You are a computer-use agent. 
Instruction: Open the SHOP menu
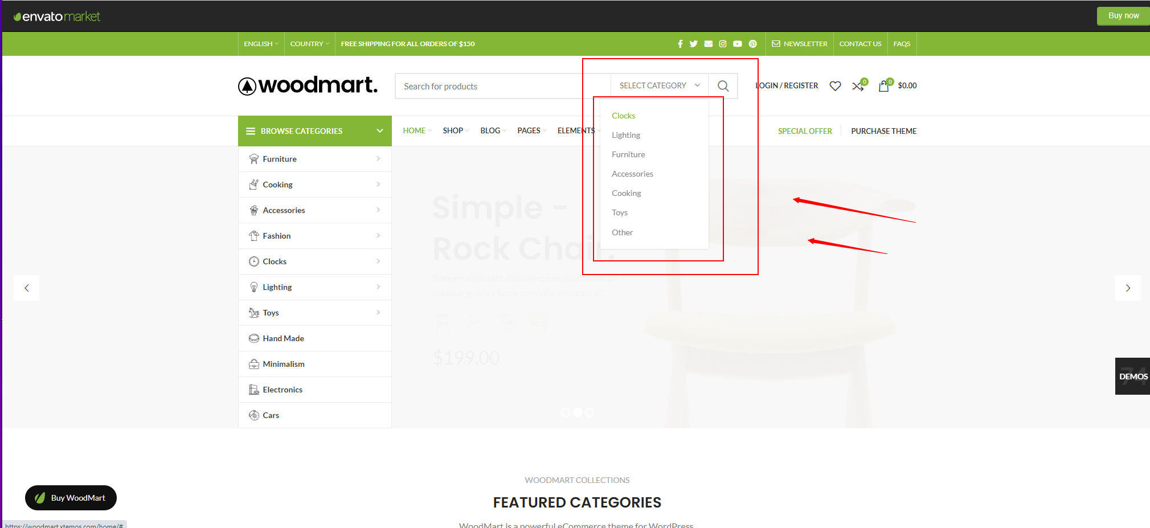456,131
